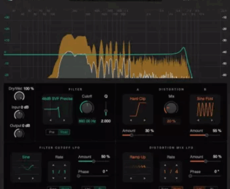
Task: Click filter cutoff LFO Phase slider handle
Action: 79,176
